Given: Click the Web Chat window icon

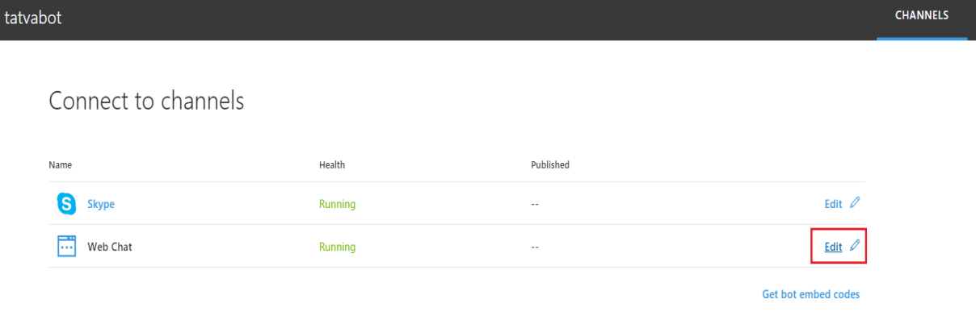Looking at the screenshot, I should (x=67, y=247).
